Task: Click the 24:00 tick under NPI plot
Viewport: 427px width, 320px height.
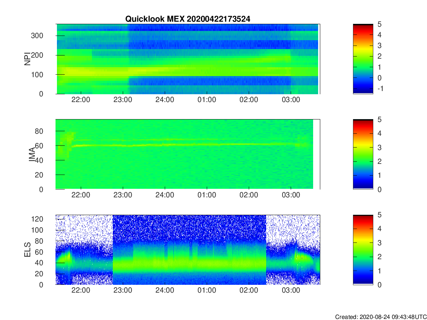Action: pos(165,100)
